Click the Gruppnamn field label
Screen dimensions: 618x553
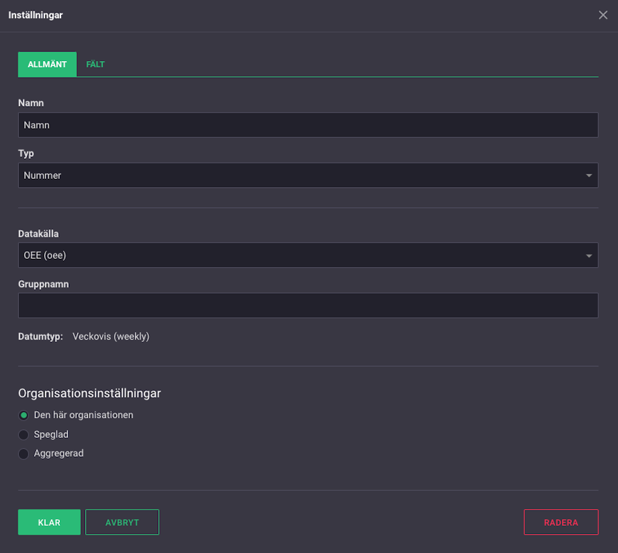click(44, 284)
